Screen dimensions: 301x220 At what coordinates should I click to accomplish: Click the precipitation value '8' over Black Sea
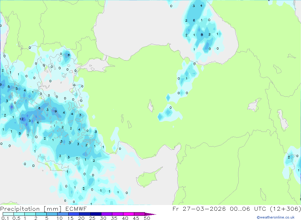(x=202, y=35)
